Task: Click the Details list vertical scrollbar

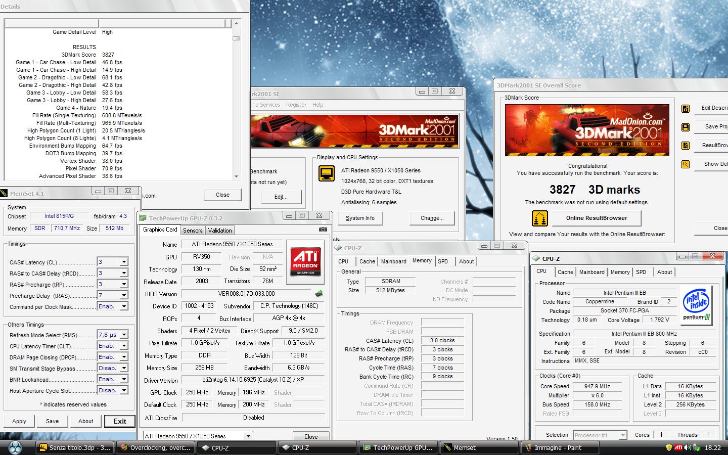Action: pyautogui.click(x=236, y=100)
